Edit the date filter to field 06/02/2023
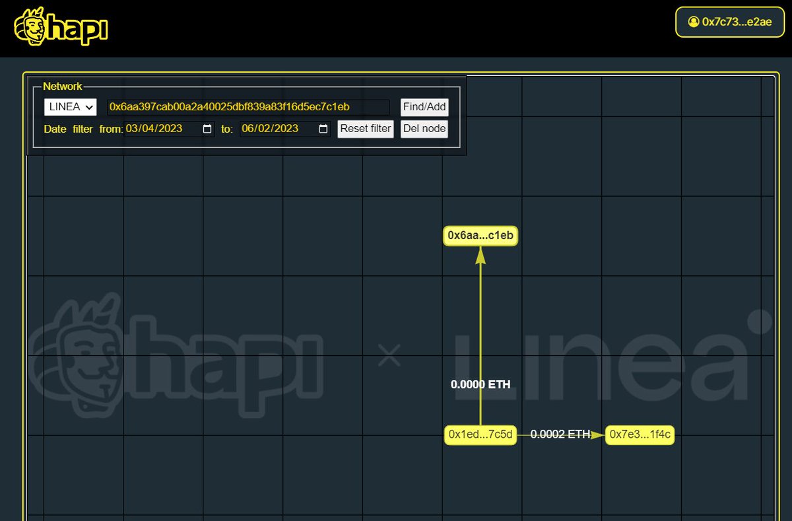The width and height of the screenshot is (792, 521). click(x=285, y=129)
